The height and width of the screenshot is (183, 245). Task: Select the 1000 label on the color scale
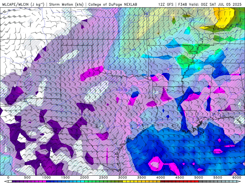(47, 178)
